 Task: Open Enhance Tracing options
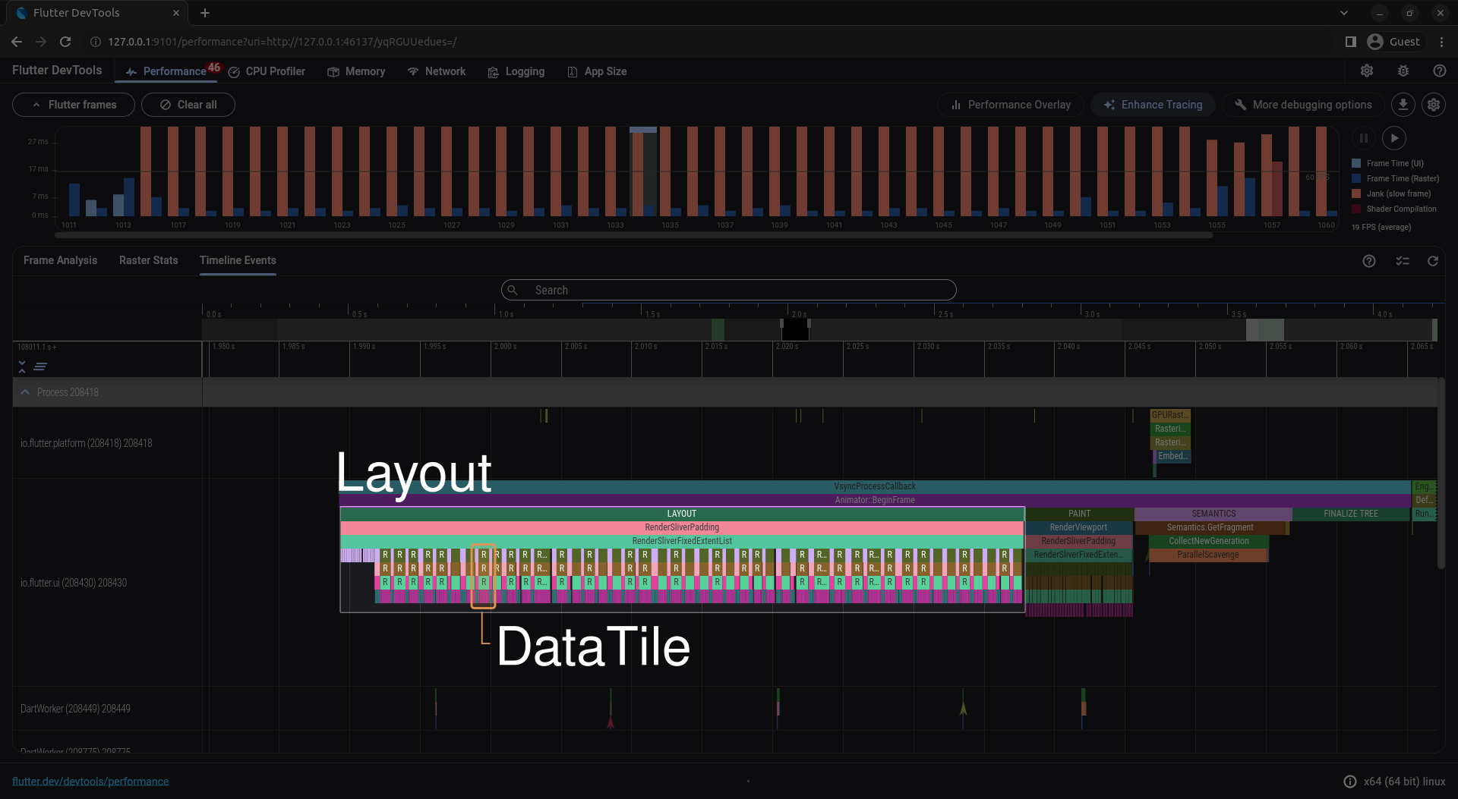[x=1153, y=105]
